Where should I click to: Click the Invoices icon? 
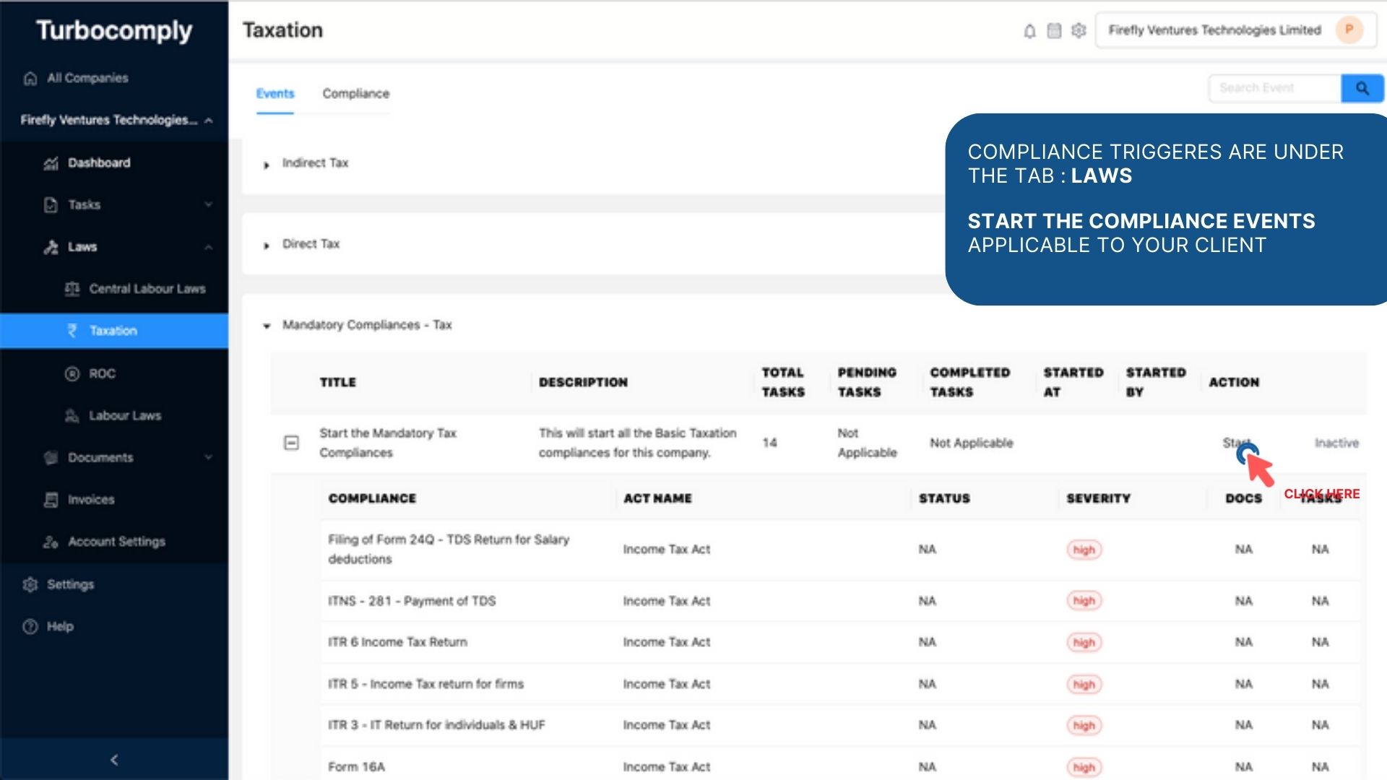(x=49, y=499)
